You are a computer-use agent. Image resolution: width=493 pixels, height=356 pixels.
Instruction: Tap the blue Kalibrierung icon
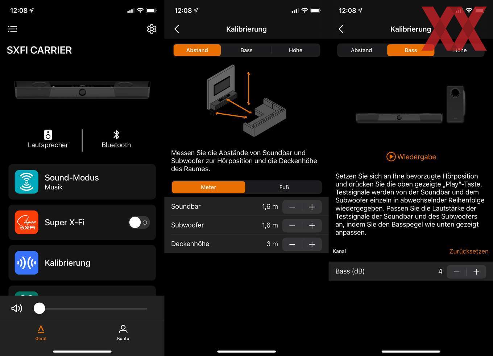coord(26,263)
